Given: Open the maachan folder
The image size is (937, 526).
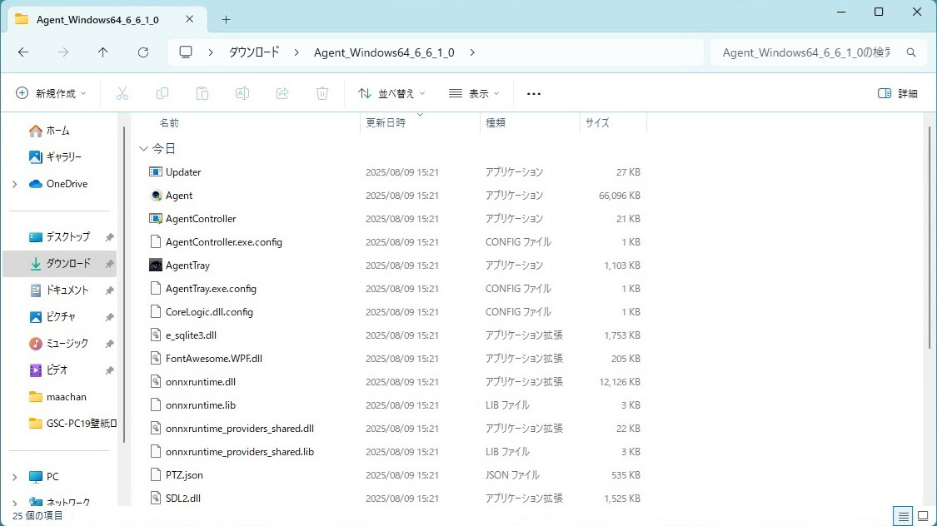Looking at the screenshot, I should click(x=60, y=397).
